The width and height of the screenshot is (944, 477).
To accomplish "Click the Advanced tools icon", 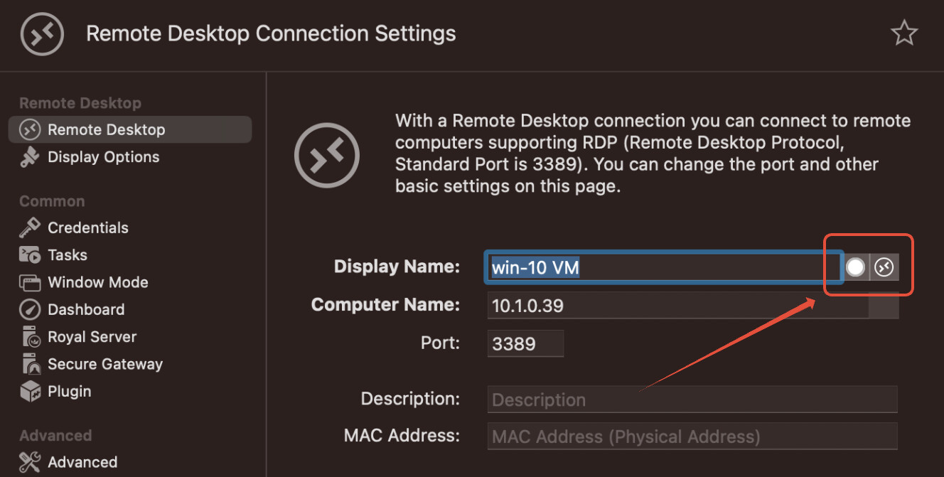I will (30, 462).
